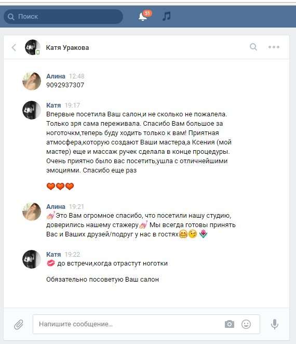Select the message containing 9092937307
This screenshot has height=344, width=296.
click(65, 85)
